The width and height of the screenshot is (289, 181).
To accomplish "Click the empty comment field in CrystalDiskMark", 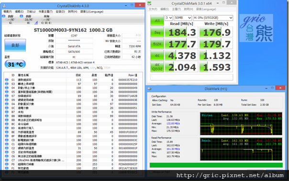I will point(192,77).
